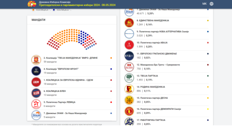Open entry 13. ТВОЈА ПАРТИЈА
This screenshot has height=128, width=232.
(x=167, y=78)
